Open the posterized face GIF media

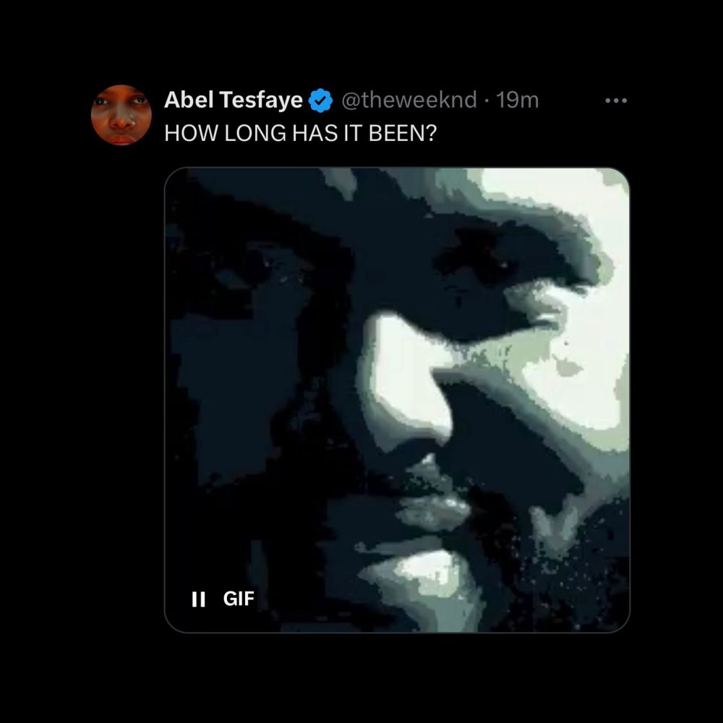coord(397,400)
